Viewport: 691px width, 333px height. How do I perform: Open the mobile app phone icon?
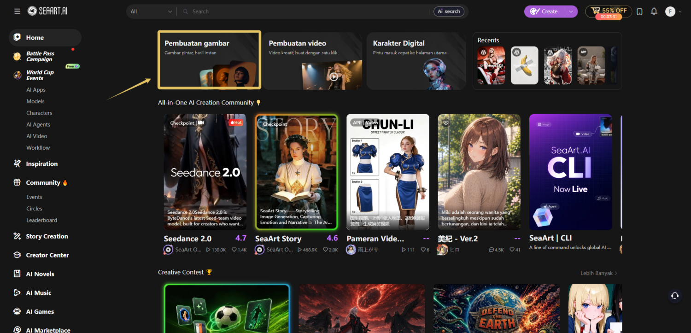click(x=639, y=12)
